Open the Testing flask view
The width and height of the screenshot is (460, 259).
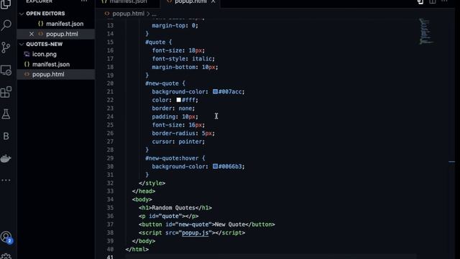[6, 114]
